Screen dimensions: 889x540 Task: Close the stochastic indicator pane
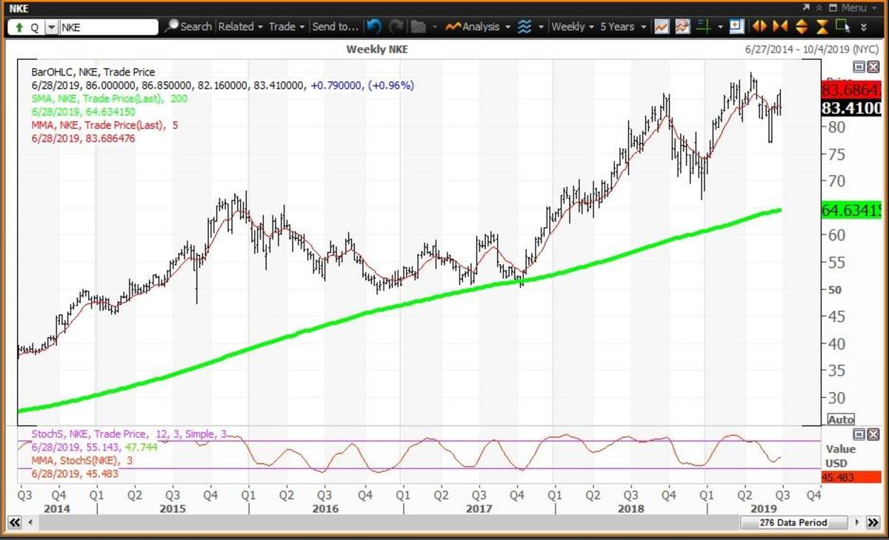click(x=872, y=434)
